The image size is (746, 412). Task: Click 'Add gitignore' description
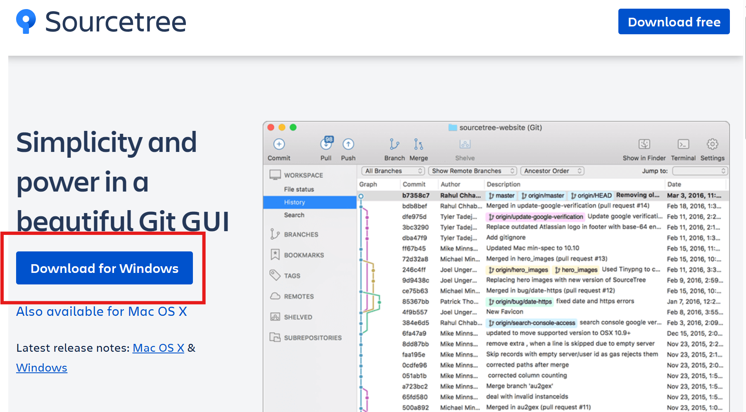coord(506,237)
